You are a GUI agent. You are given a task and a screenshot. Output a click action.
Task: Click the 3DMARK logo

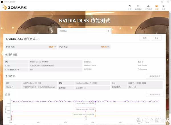(x=15, y=7)
